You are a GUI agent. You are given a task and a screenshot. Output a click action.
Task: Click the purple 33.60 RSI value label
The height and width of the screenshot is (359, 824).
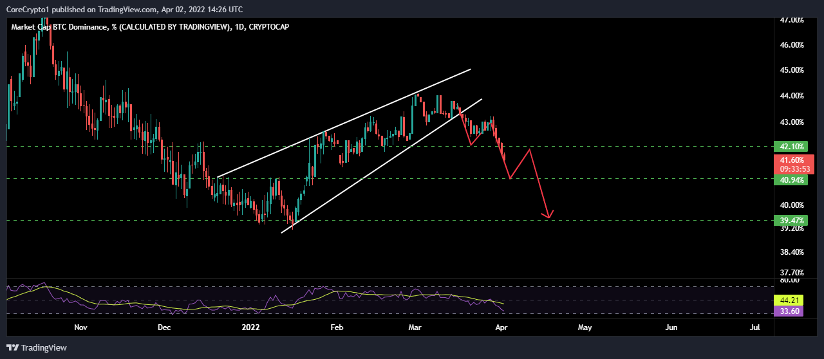click(789, 311)
